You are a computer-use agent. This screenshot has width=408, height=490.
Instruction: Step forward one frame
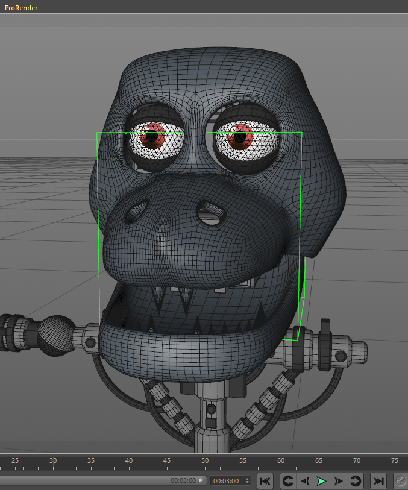point(337,481)
